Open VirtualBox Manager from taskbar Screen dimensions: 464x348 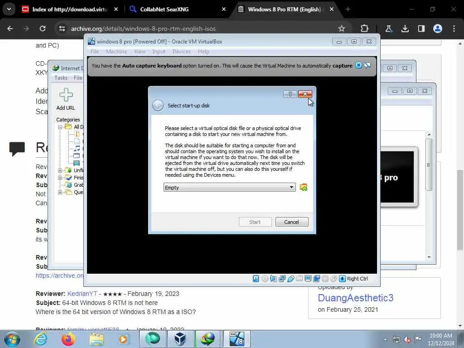point(180,339)
